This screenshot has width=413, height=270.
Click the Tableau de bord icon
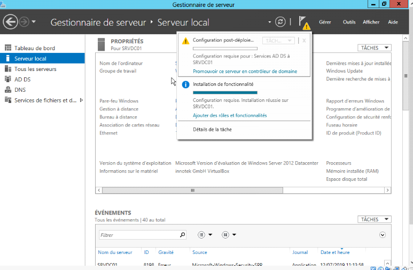point(8,48)
